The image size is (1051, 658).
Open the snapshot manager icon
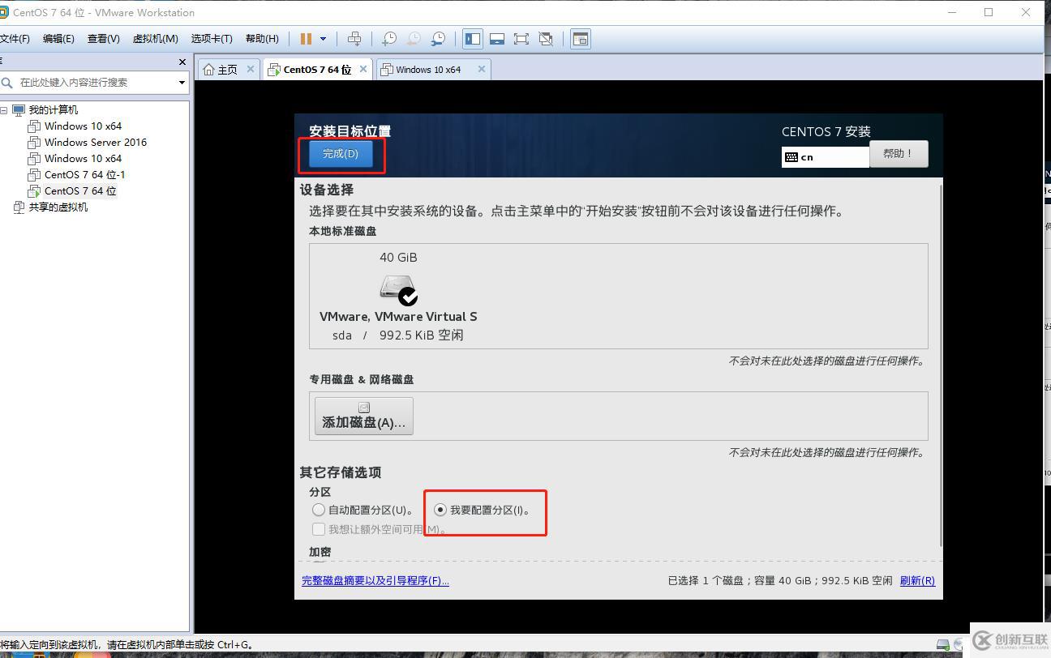pyautogui.click(x=438, y=39)
